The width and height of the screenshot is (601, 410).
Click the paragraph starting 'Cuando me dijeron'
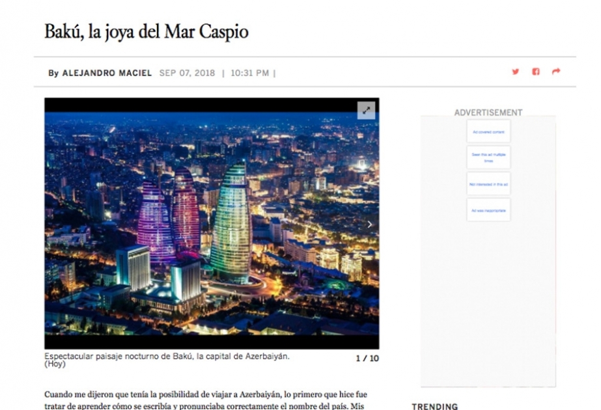coord(206,400)
